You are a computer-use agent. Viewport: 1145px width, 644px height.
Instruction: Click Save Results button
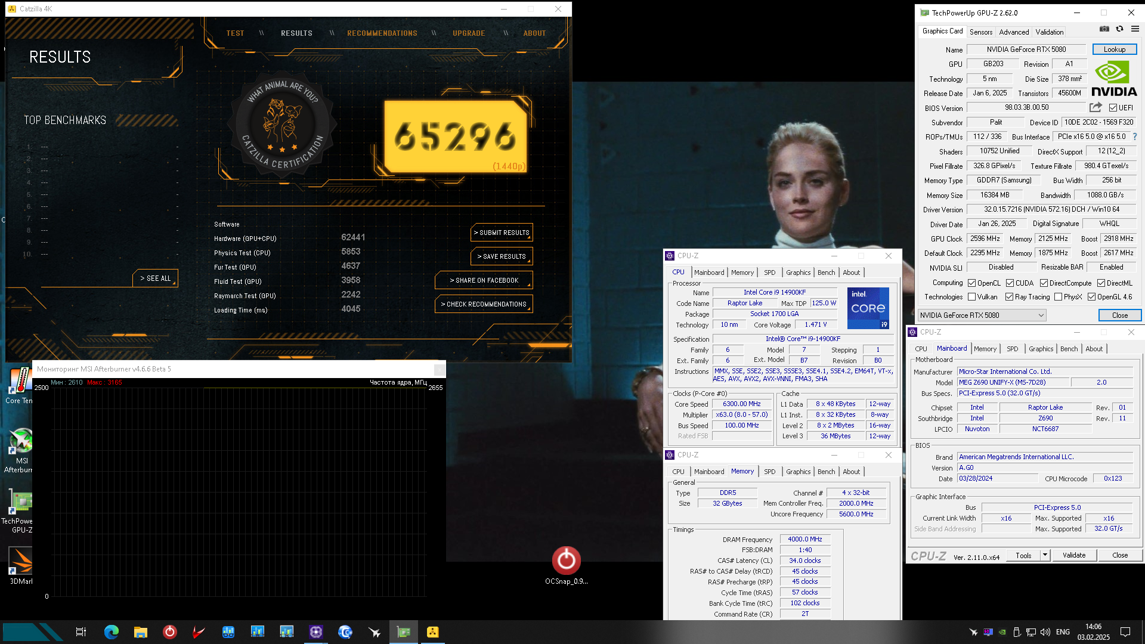pos(502,256)
